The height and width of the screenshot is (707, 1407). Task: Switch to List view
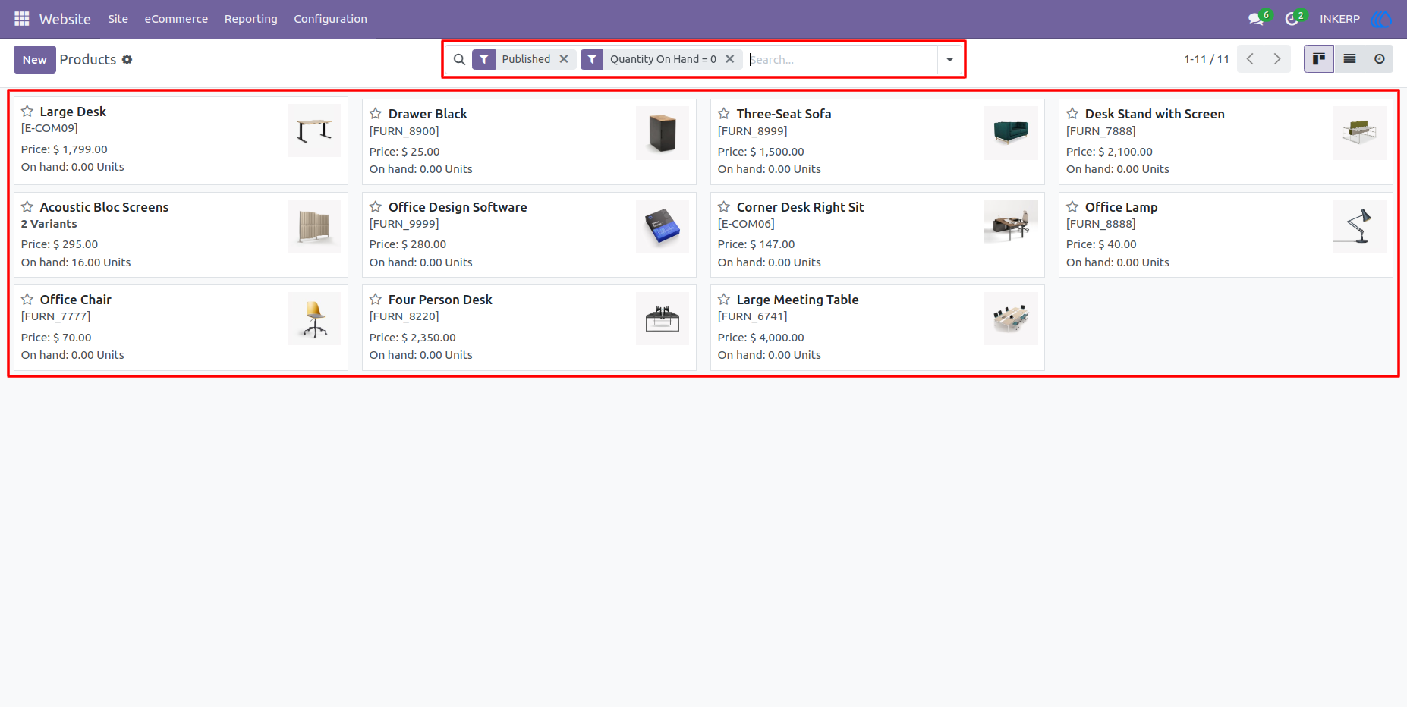1349,58
